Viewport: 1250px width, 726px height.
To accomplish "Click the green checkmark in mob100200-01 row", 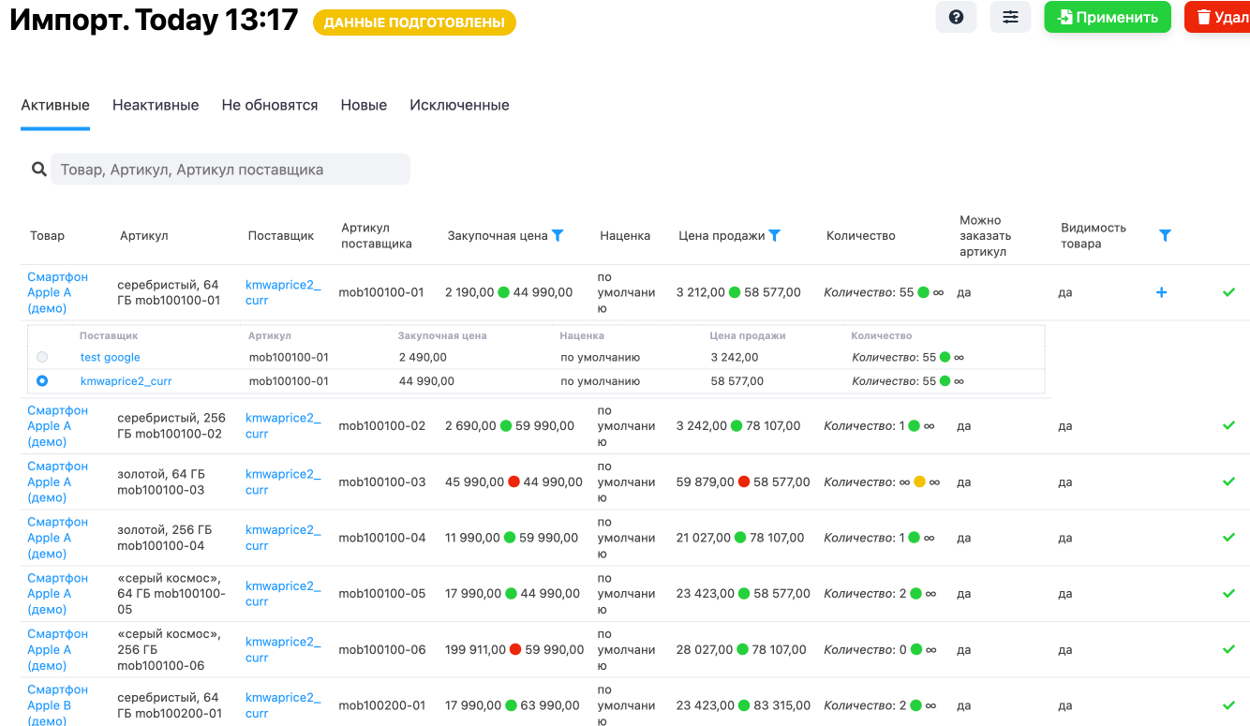I will coord(1229,705).
